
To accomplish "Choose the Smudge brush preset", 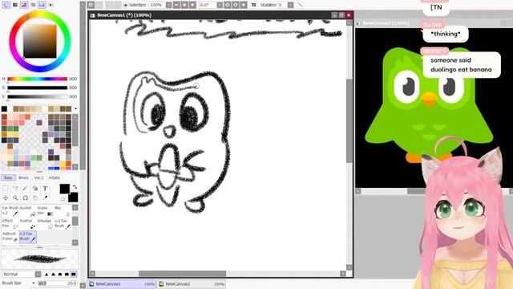I will click(45, 223).
